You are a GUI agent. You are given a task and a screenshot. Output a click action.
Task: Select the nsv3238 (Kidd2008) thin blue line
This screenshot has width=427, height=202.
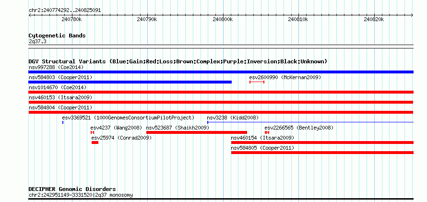[310, 122]
